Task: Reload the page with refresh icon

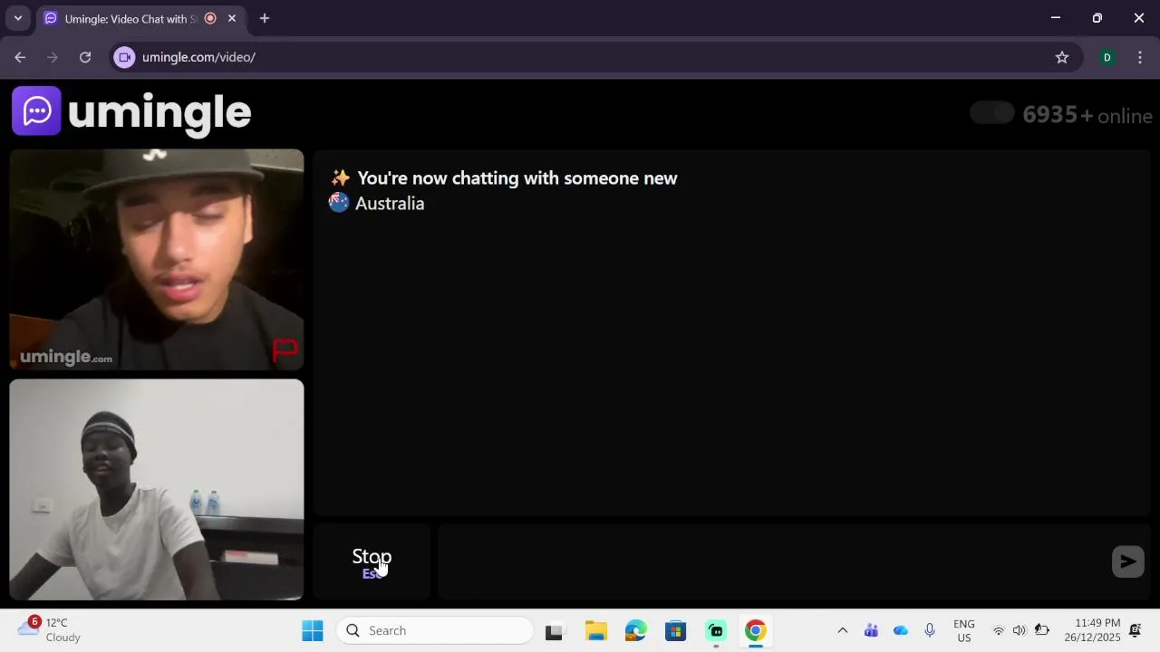Action: [x=85, y=57]
